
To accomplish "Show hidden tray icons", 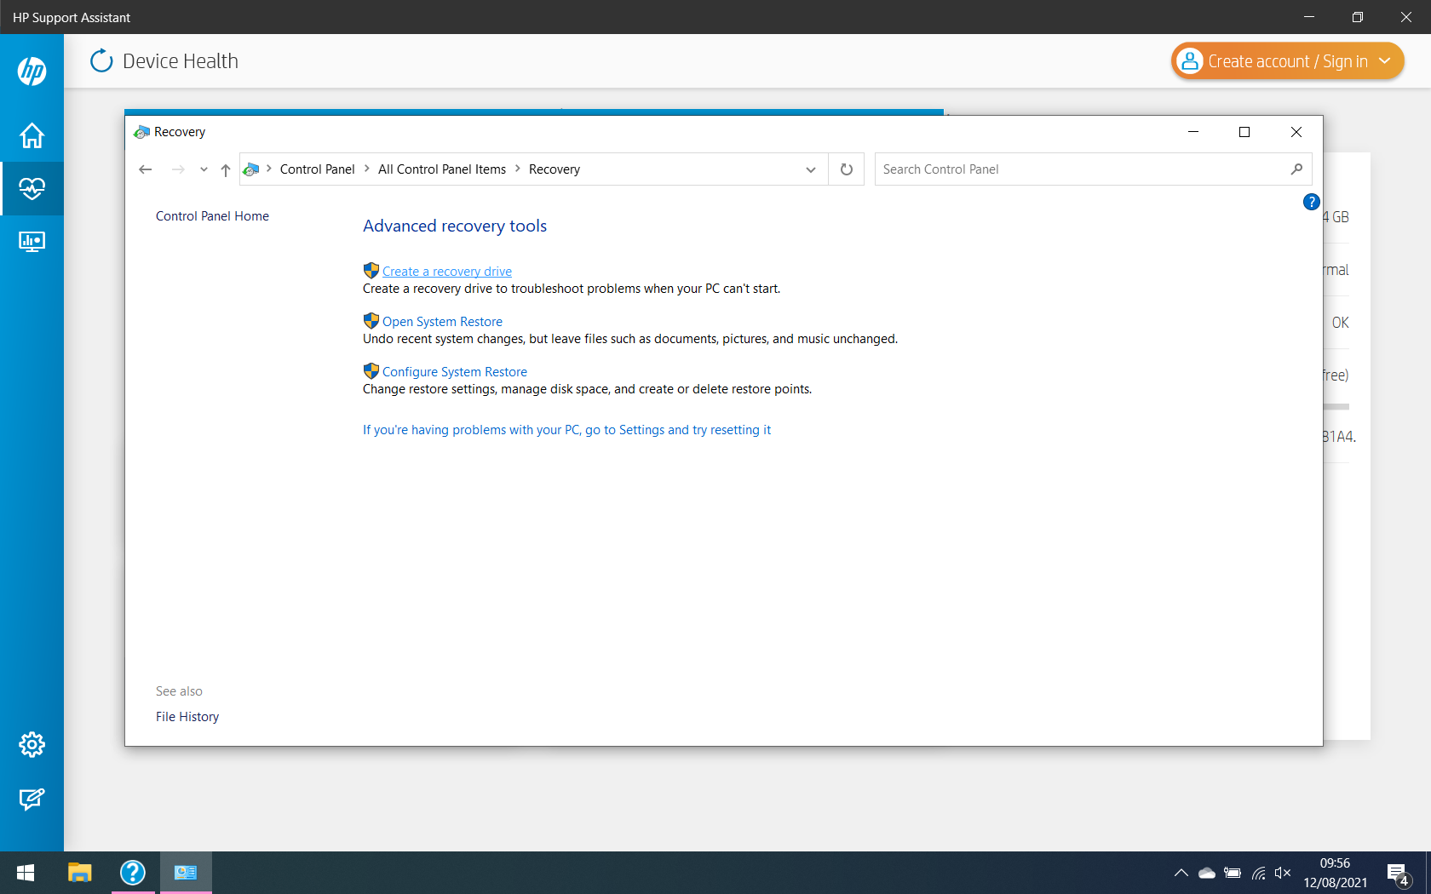I will [x=1181, y=873].
